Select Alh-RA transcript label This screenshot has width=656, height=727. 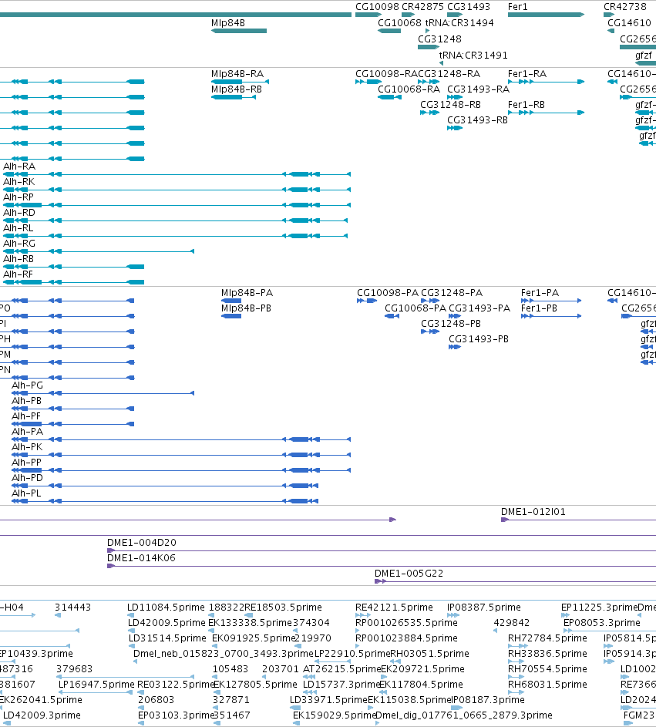pyautogui.click(x=19, y=167)
